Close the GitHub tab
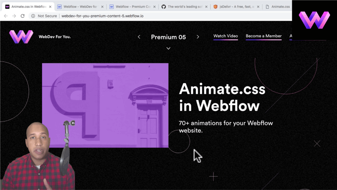Image resolution: width=337 pixels, height=190 pixels. pyautogui.click(x=206, y=7)
